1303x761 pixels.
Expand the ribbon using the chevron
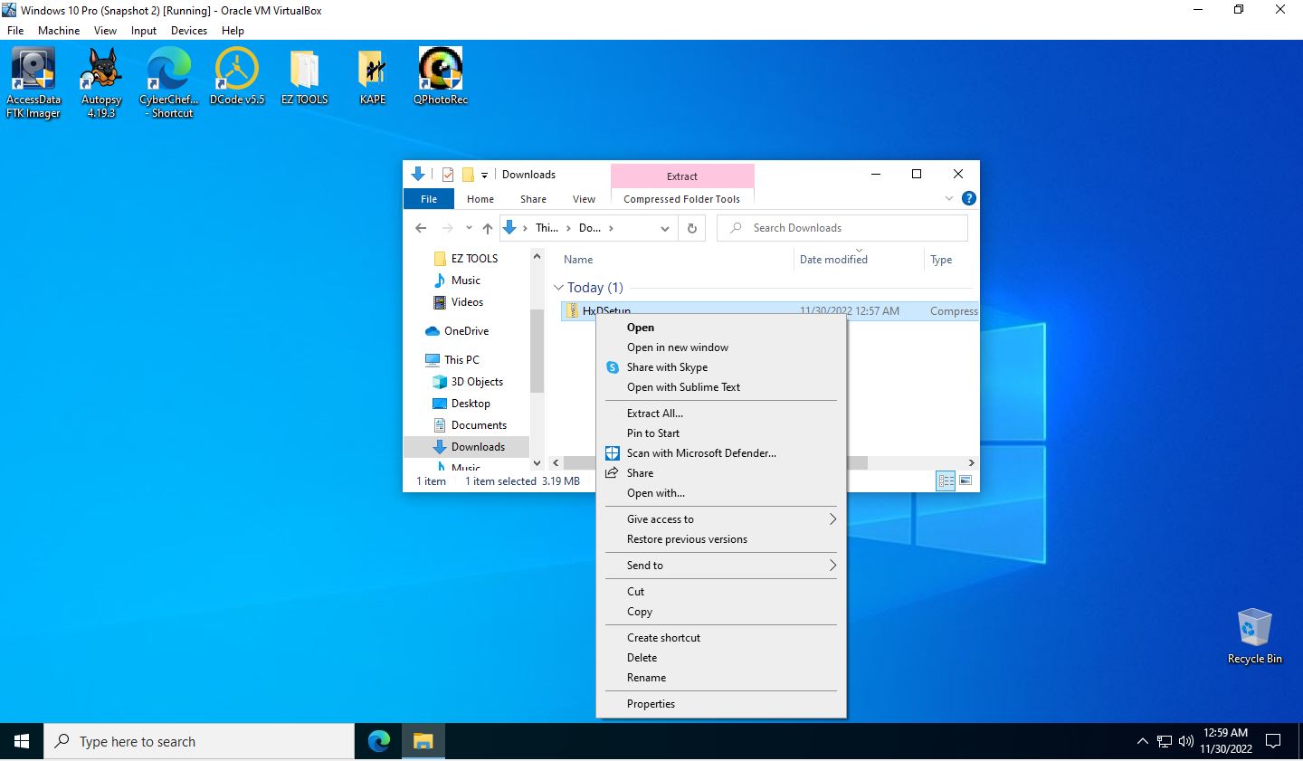(x=949, y=198)
